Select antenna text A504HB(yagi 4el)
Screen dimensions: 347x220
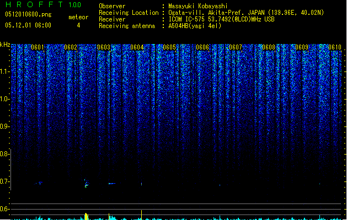195,26
